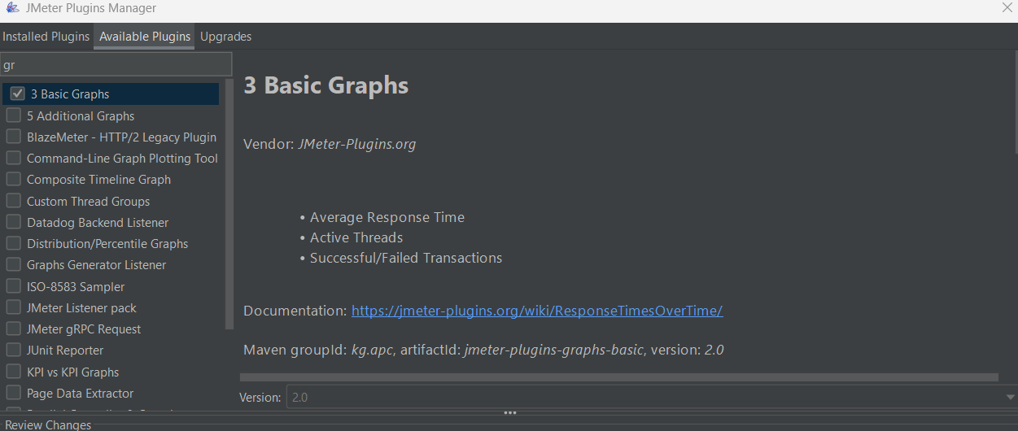The width and height of the screenshot is (1018, 431).
Task: Select Custom Thread Groups plugin name
Action: click(88, 202)
